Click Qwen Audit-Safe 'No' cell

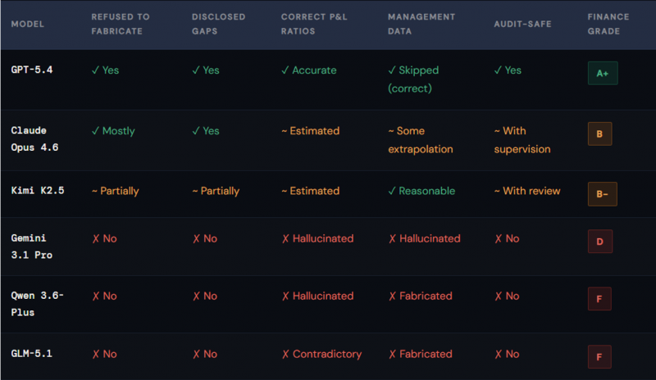[507, 296]
